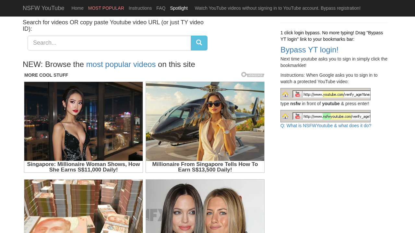Click the nsfwyoutube.com address bar image
Image resolution: width=415 pixels, height=233 pixels.
coord(326,116)
